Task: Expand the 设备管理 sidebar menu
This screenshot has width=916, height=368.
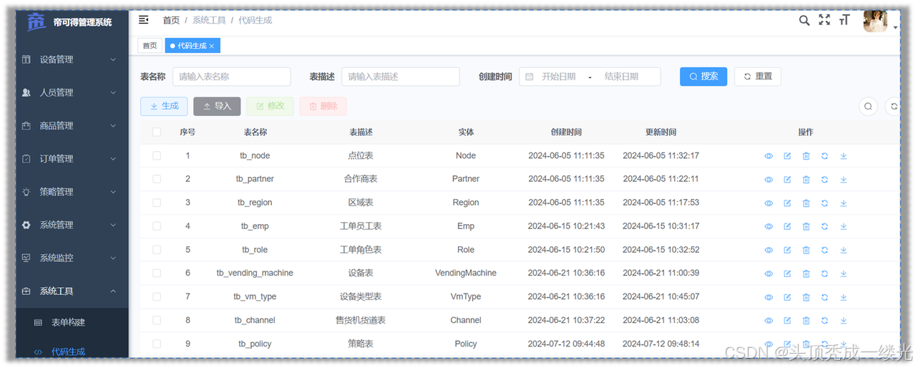Action: point(72,59)
